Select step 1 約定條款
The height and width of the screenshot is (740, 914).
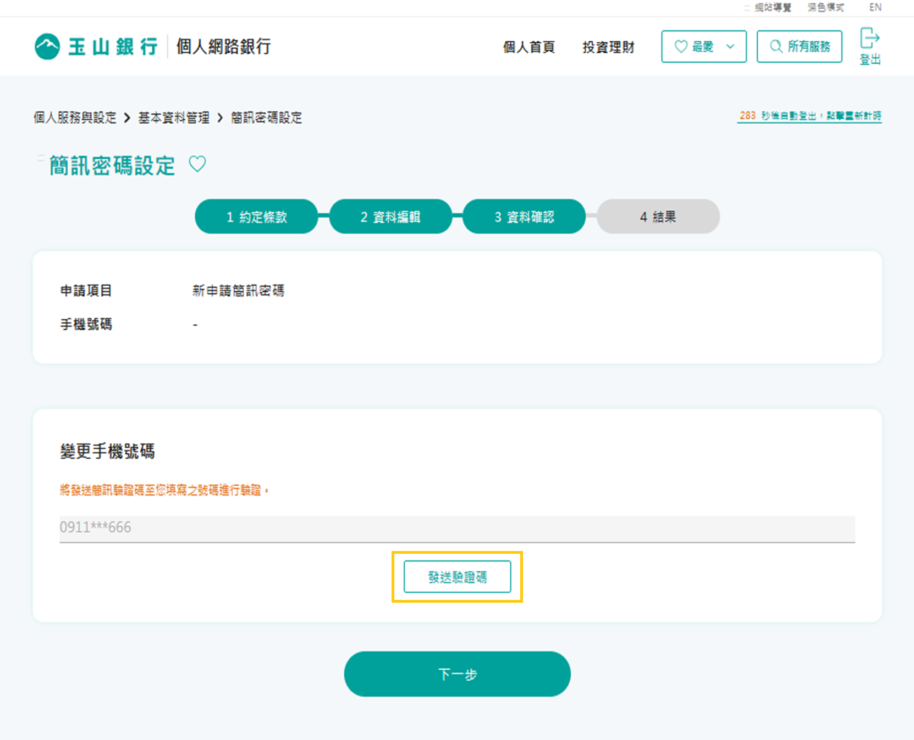click(x=256, y=216)
